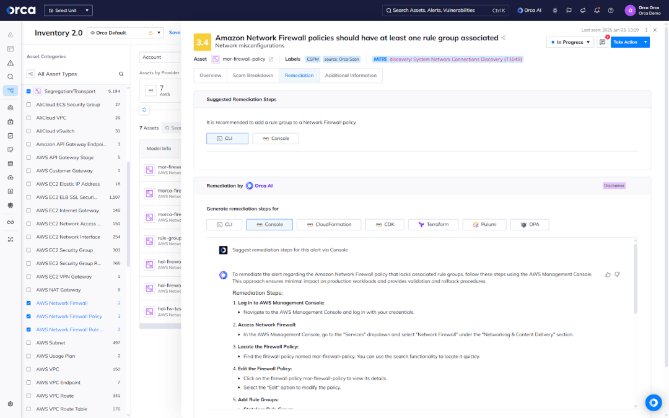Generate AI remediation steps for CLI
The image size is (669, 418).
point(224,225)
